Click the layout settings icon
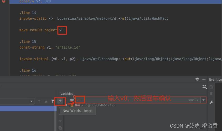 click(204, 87)
